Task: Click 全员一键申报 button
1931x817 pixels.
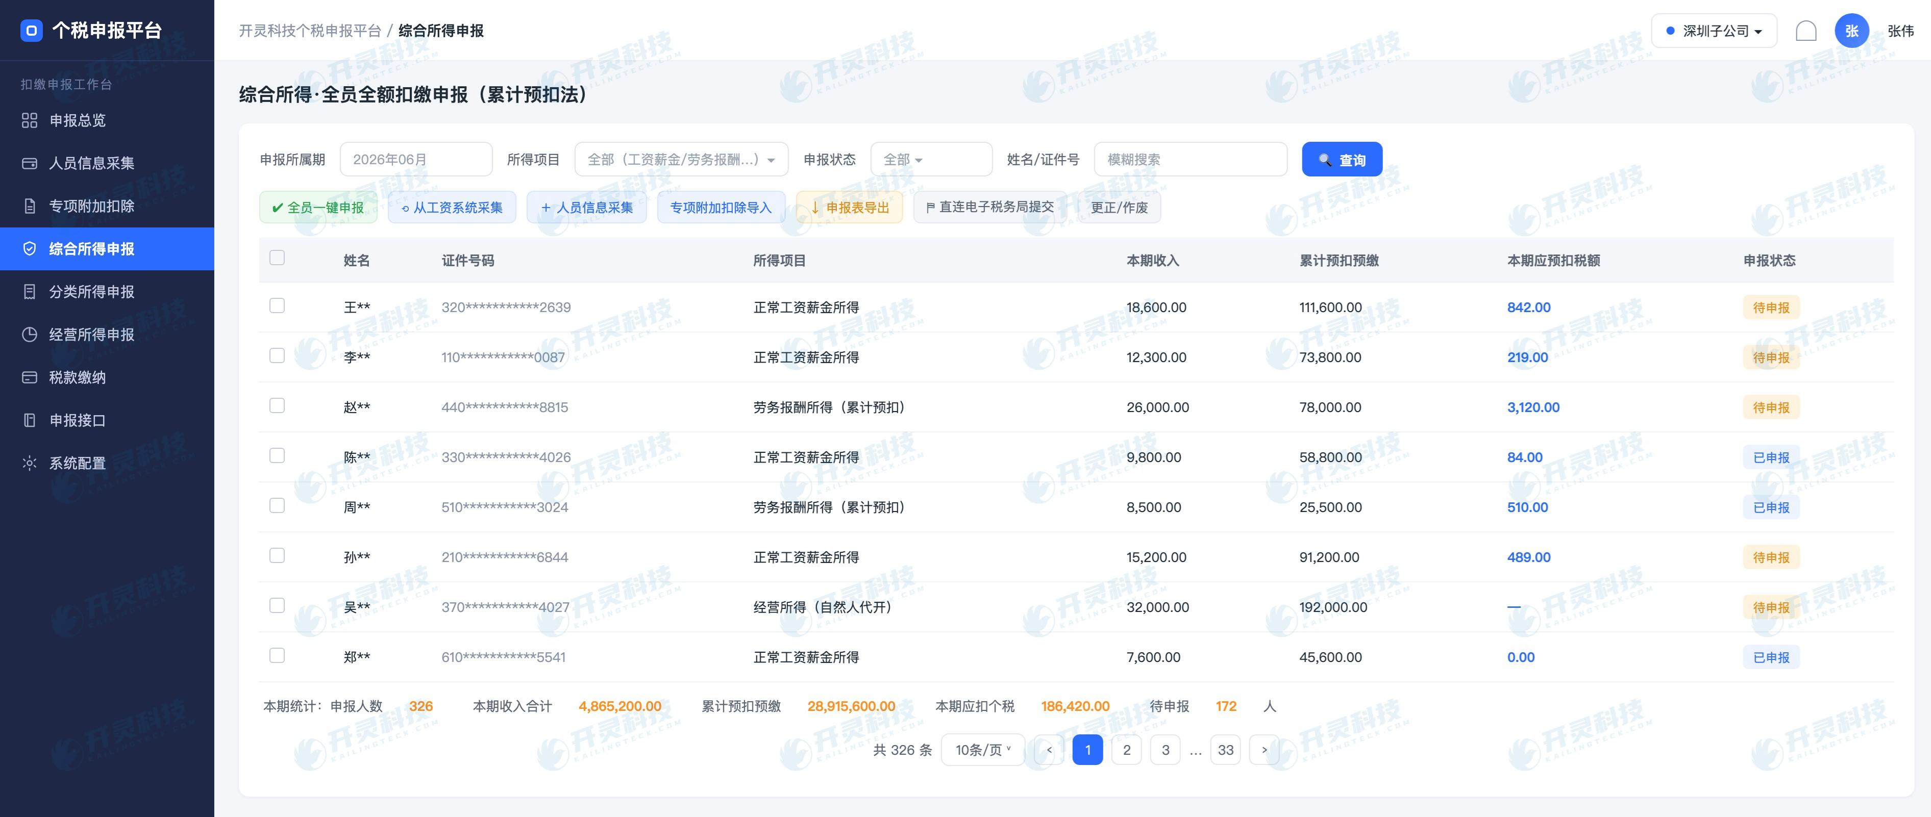Action: [x=318, y=208]
